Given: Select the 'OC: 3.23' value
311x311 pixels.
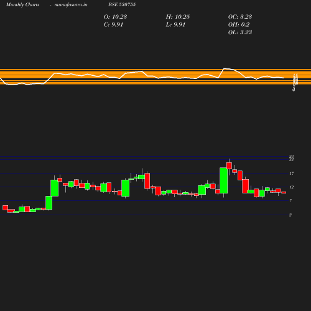Looking at the screenshot, I should coord(240,17).
